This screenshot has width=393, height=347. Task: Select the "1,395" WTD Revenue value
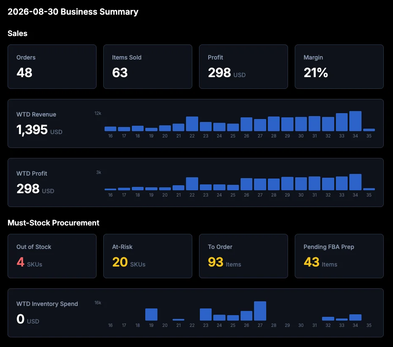pyautogui.click(x=32, y=129)
